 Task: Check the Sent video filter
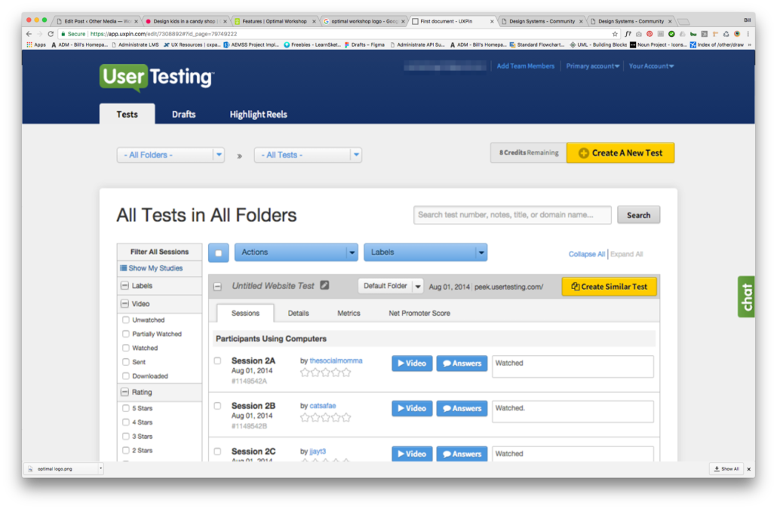(126, 362)
